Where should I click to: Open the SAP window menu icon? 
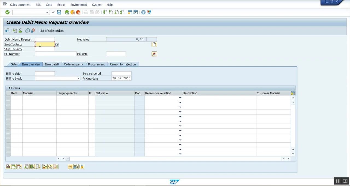pyautogui.click(x=5, y=4)
